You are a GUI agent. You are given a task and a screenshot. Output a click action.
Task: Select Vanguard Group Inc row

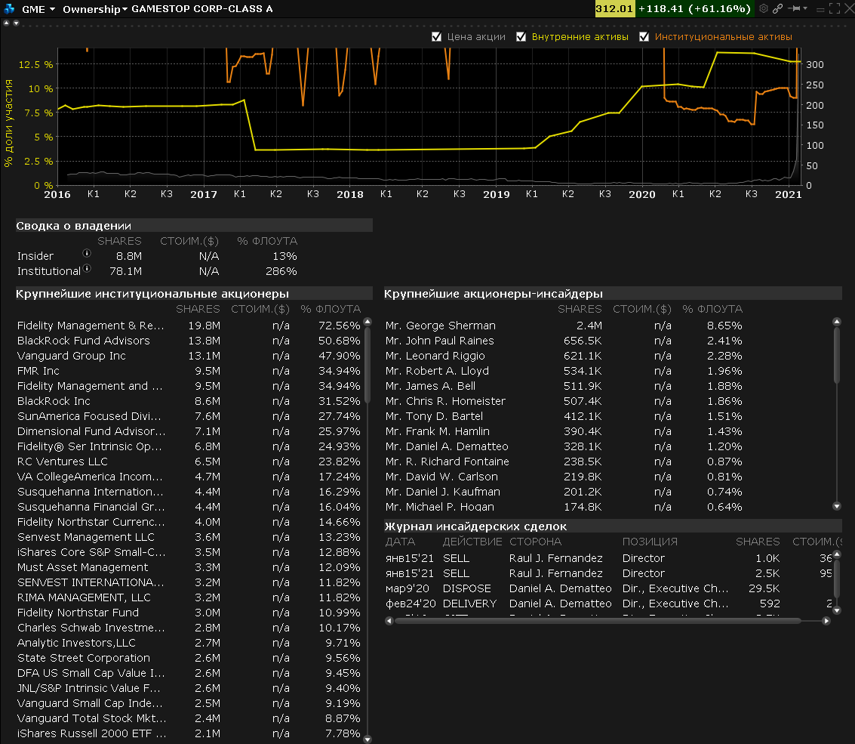tap(189, 356)
